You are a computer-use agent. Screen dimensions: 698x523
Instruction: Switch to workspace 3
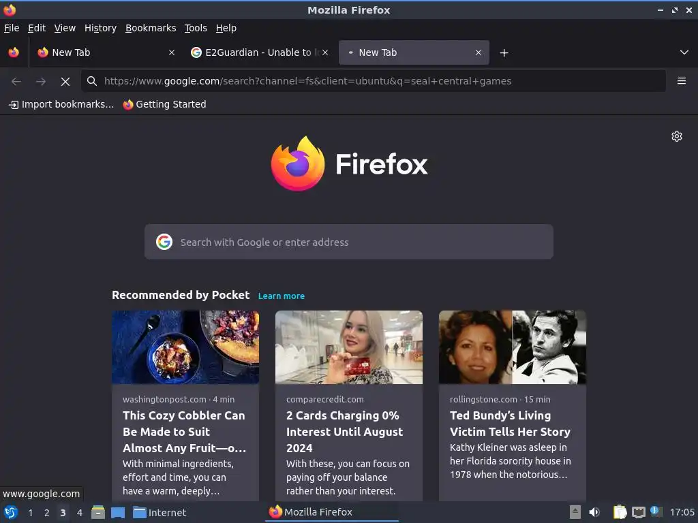[63, 513]
